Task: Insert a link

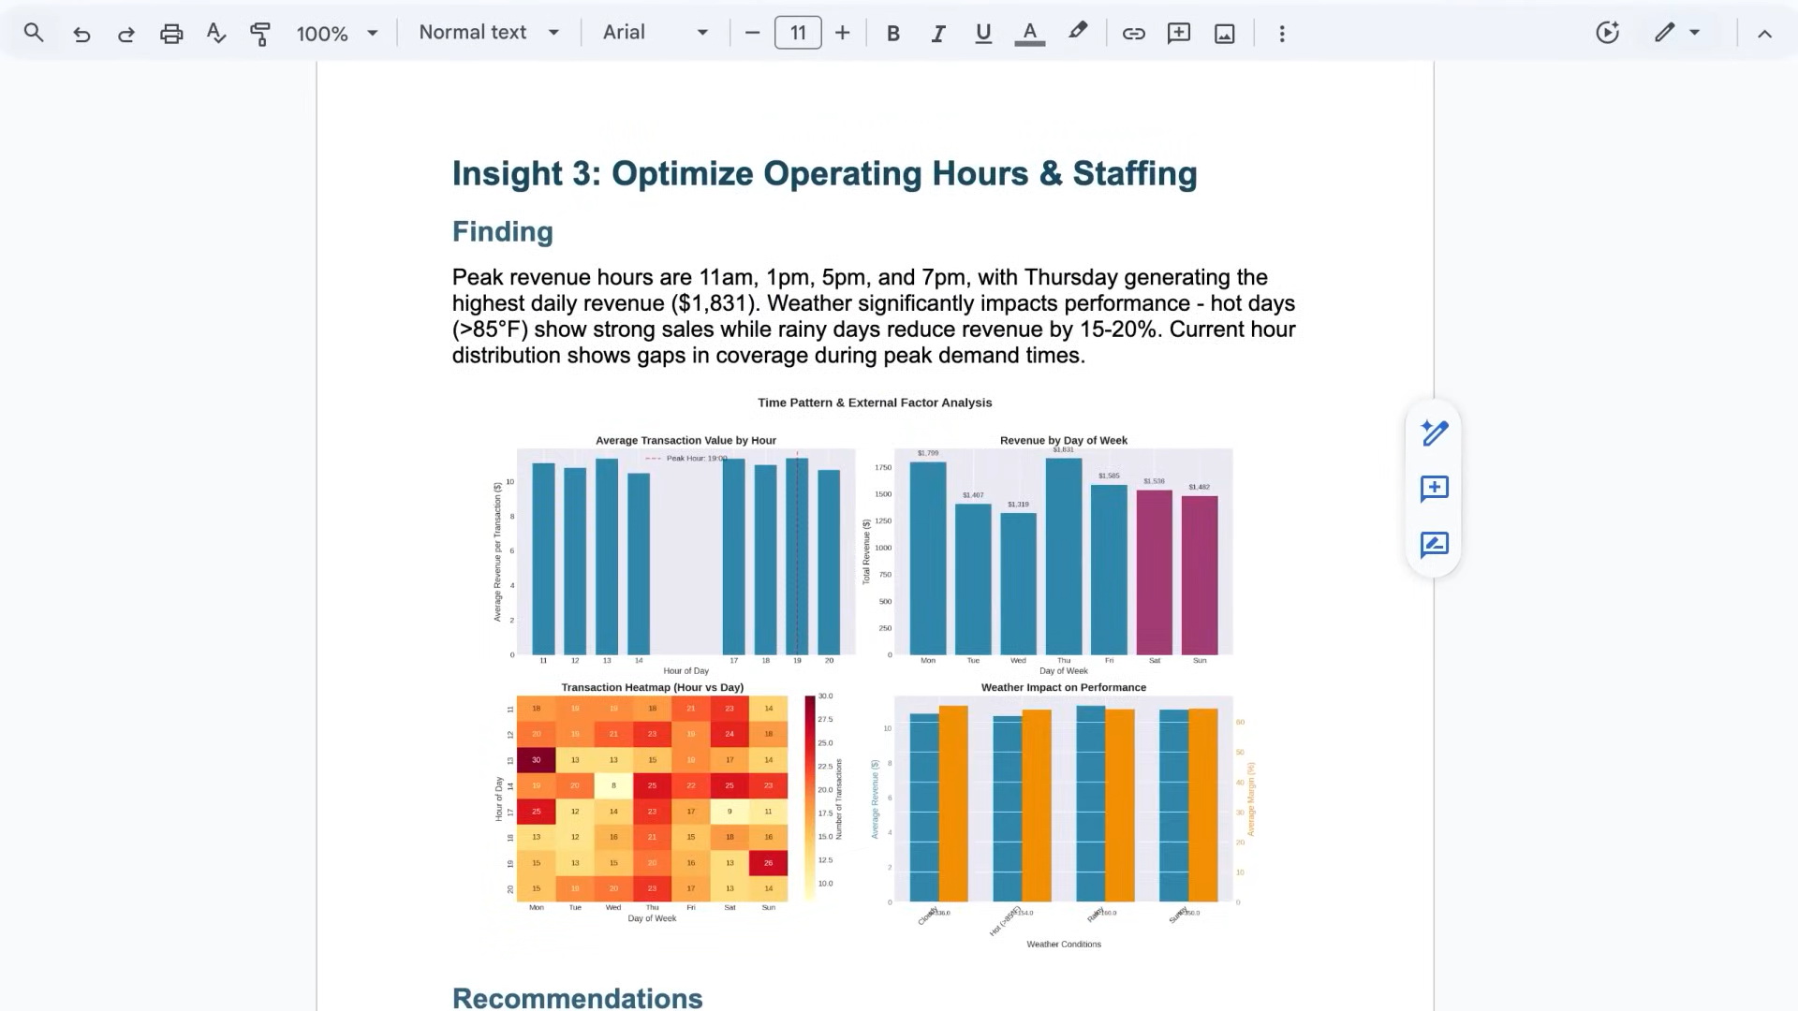Action: pyautogui.click(x=1134, y=34)
